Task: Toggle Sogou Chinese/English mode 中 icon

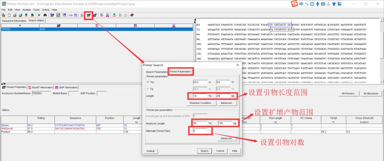Action: click(x=301, y=4)
